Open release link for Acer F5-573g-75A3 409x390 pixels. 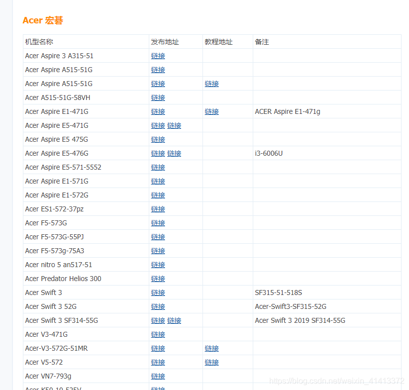pyautogui.click(x=158, y=251)
